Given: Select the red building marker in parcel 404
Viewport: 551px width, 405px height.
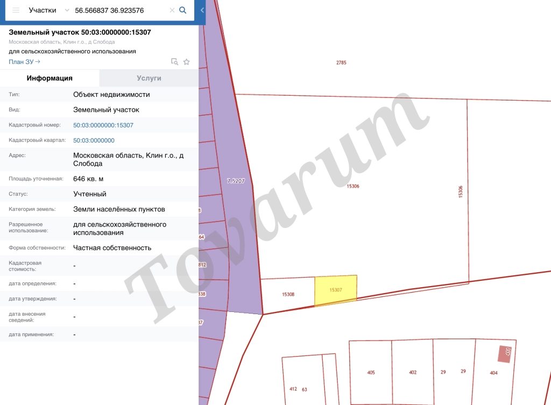Looking at the screenshot, I should coord(505,354).
